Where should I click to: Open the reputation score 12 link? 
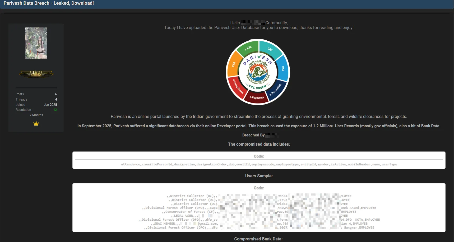[x=55, y=110]
